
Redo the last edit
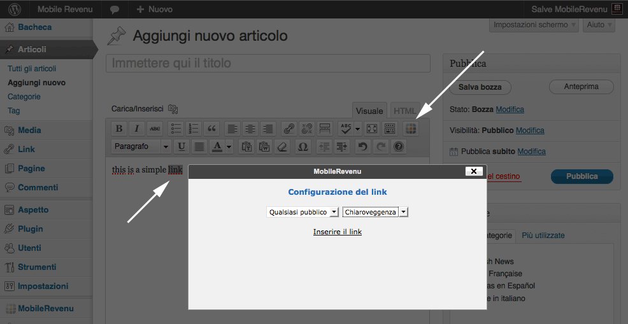[x=380, y=146]
